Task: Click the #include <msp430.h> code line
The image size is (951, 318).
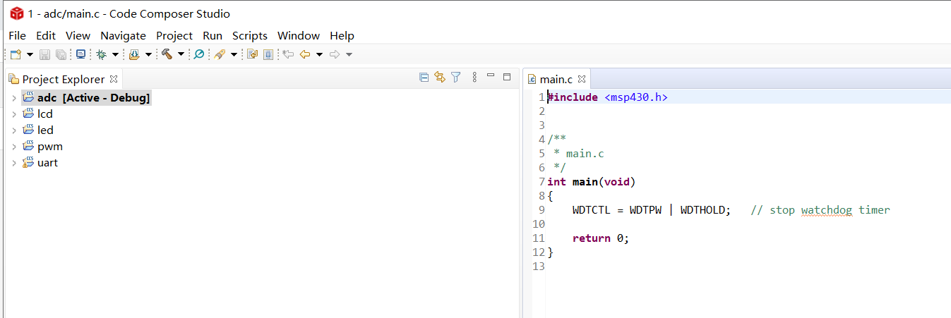Action: pyautogui.click(x=607, y=97)
